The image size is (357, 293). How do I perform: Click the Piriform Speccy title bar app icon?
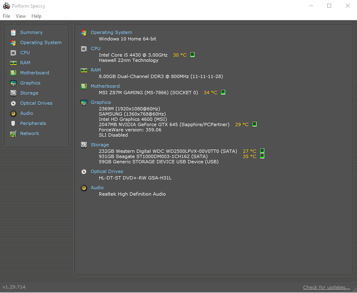click(6, 6)
